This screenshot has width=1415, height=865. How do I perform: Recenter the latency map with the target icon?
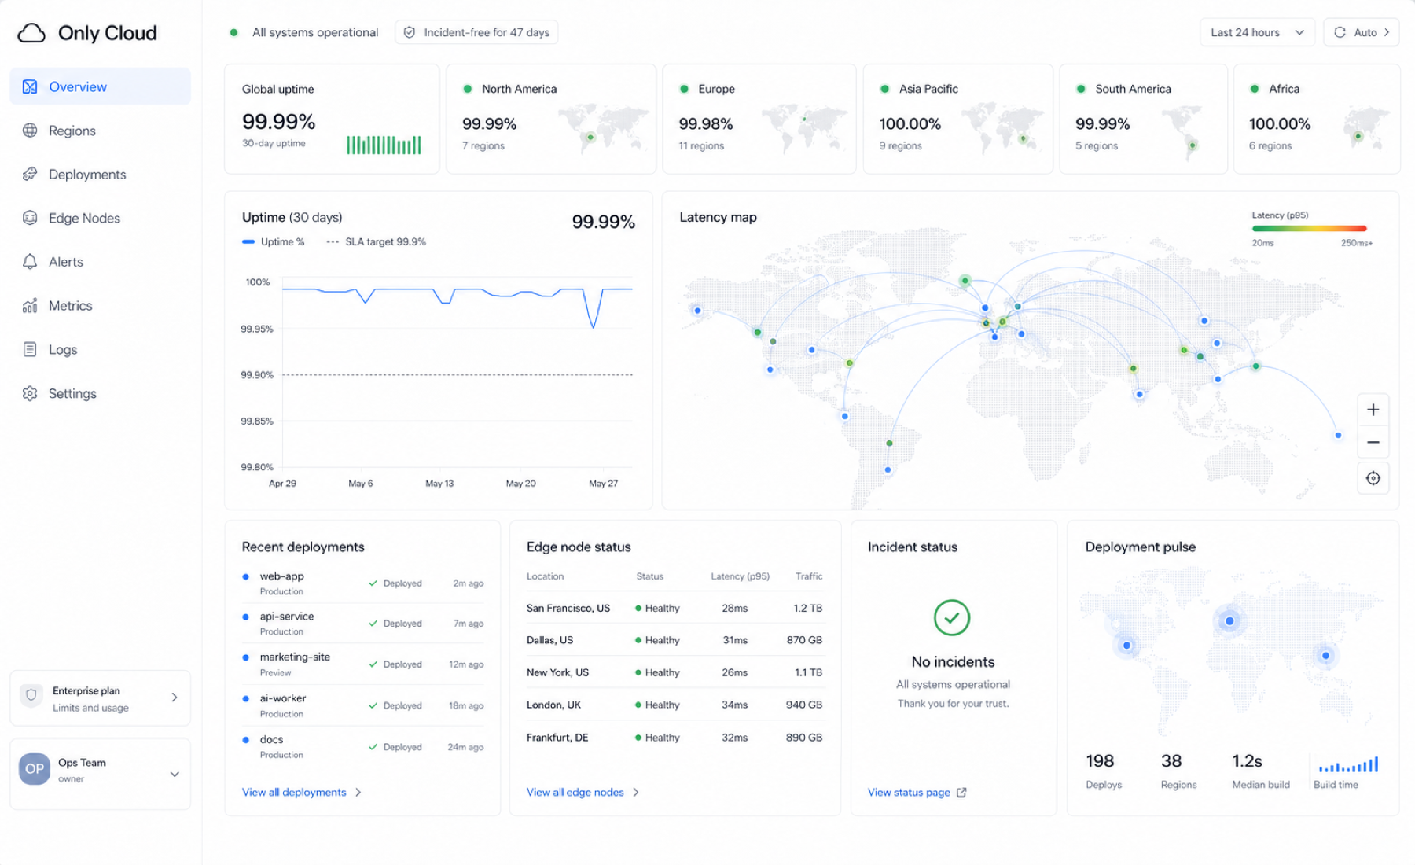[1373, 478]
